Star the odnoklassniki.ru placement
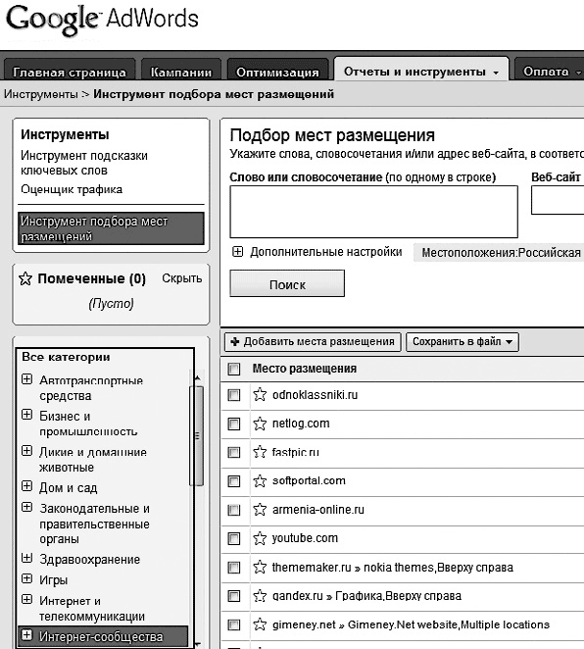This screenshot has height=649, width=584. (x=260, y=394)
